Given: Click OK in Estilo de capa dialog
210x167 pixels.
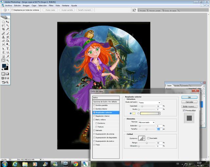Looking at the screenshot, I should 189,97.
